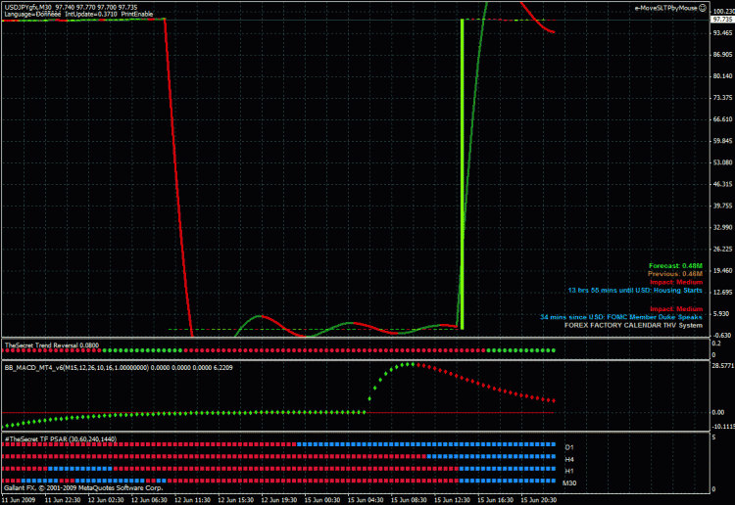Click the 15 Jun 20:30 time label
Viewport: 735px width, 505px height.
539,500
